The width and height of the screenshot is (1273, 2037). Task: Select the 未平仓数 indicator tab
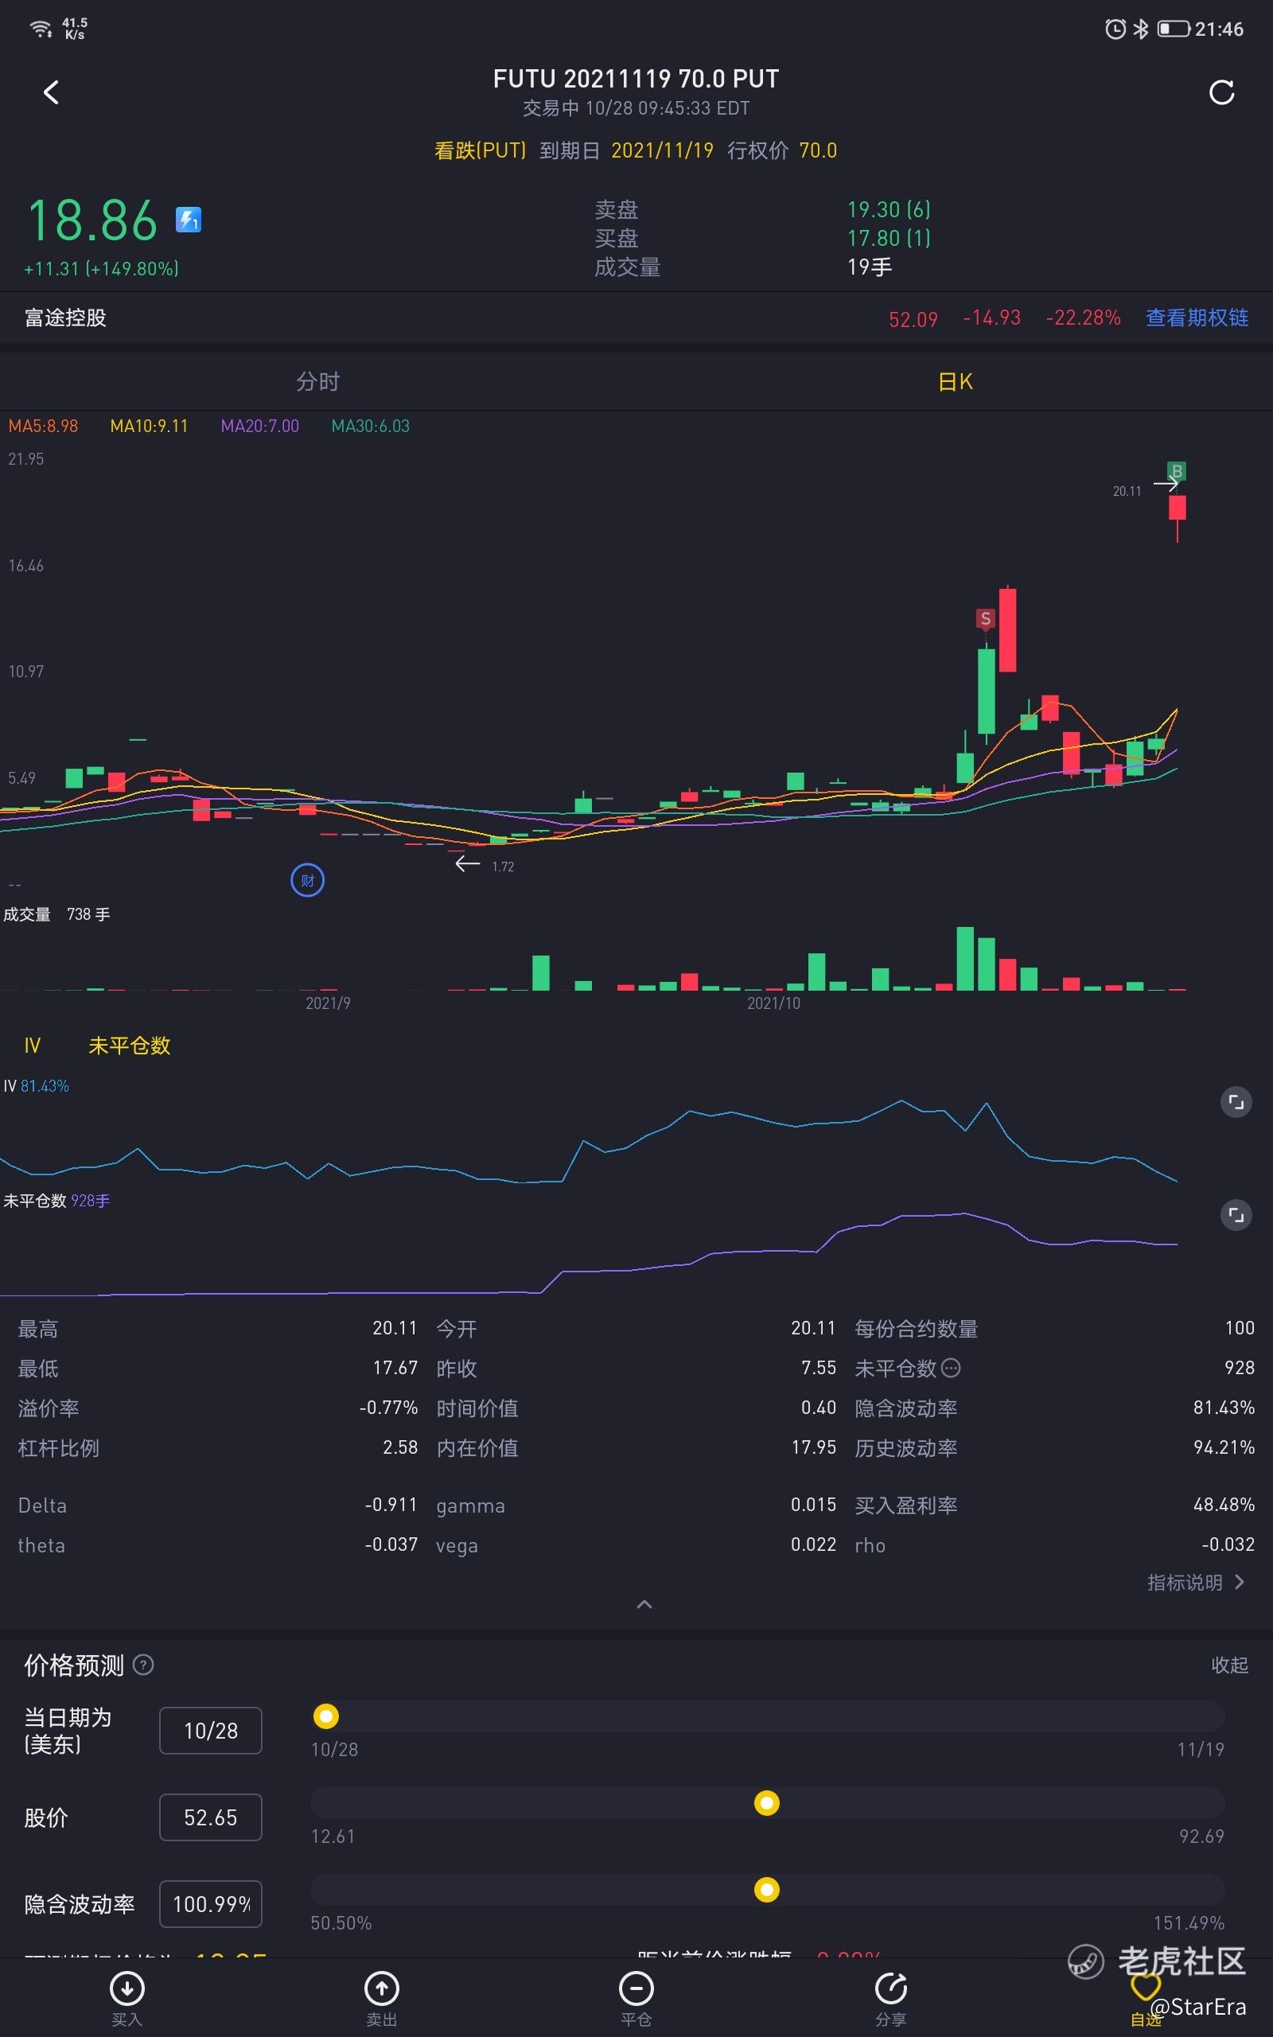(130, 1046)
